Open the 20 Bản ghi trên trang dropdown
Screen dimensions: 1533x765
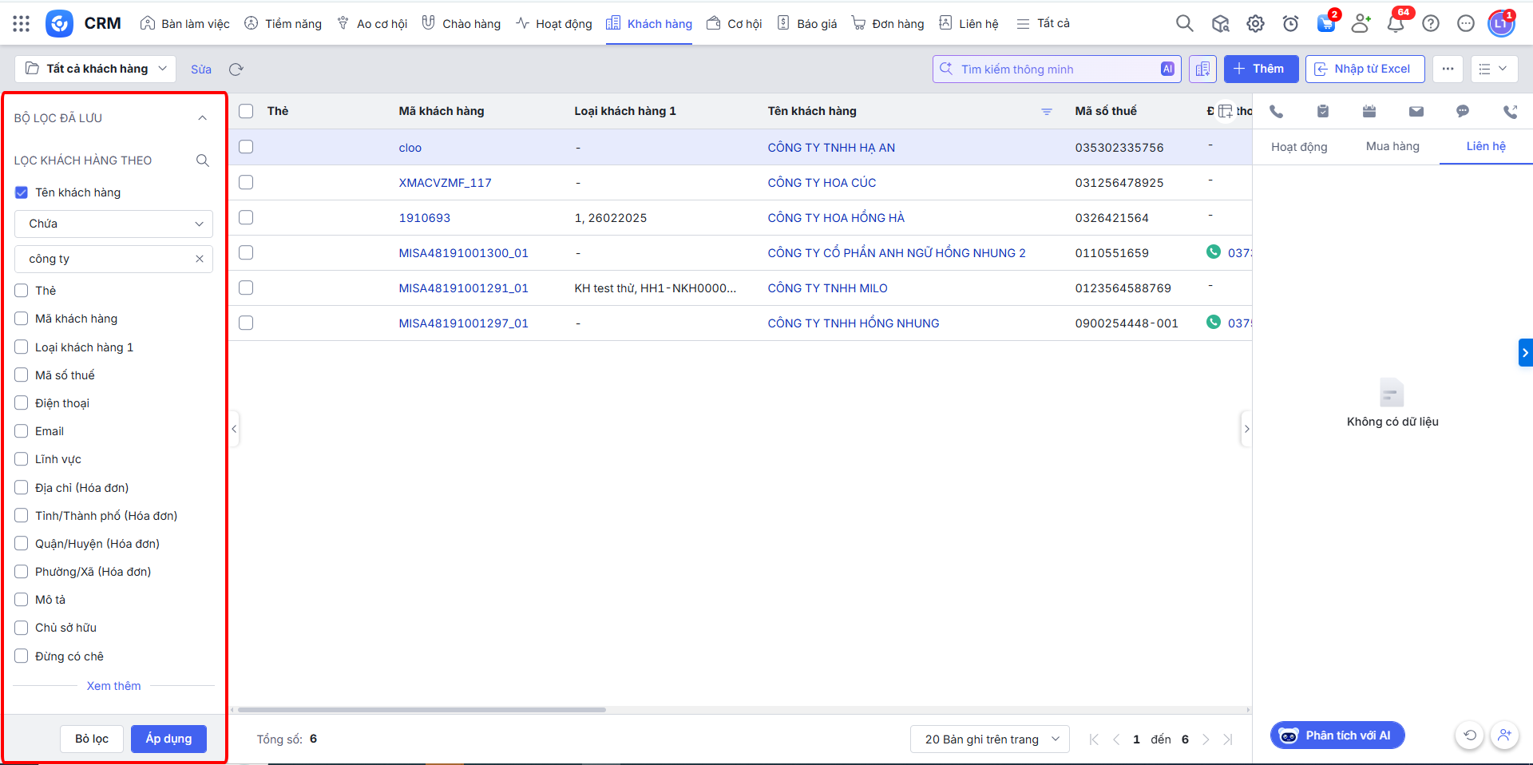(x=990, y=739)
